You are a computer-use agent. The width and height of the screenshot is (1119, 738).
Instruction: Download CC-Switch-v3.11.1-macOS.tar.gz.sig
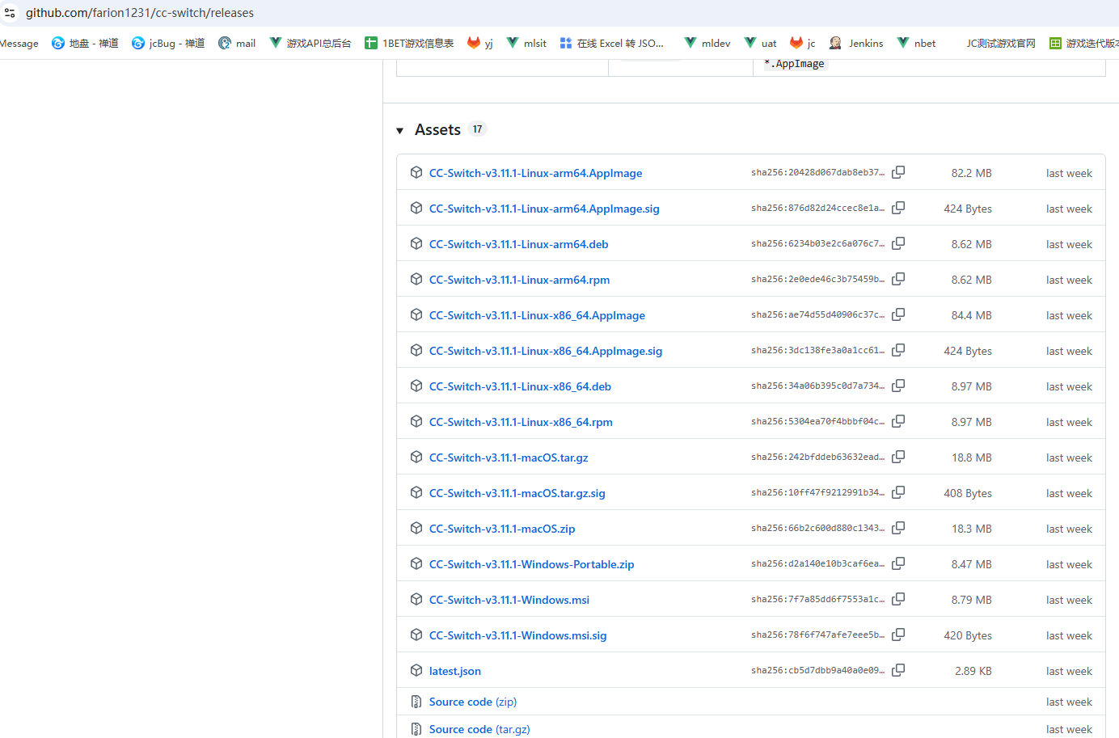click(517, 493)
